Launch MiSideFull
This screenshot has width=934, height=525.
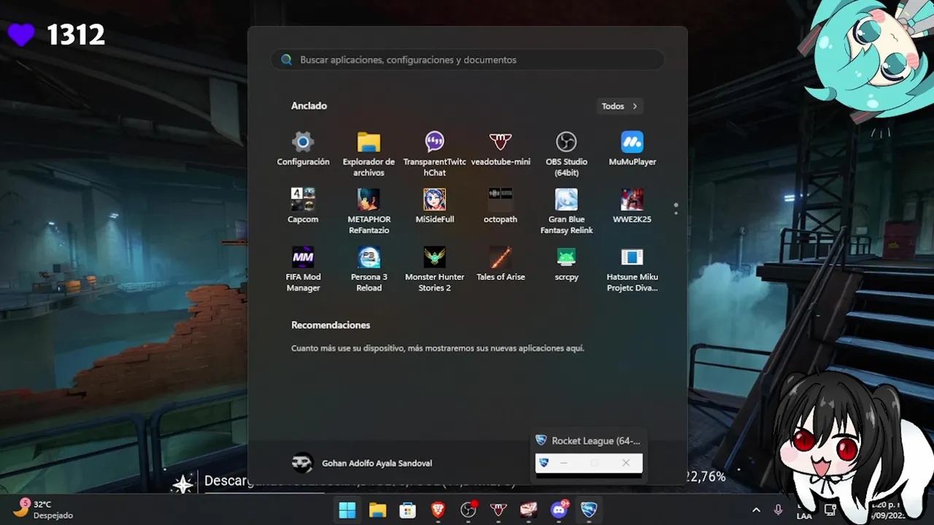pyautogui.click(x=434, y=206)
